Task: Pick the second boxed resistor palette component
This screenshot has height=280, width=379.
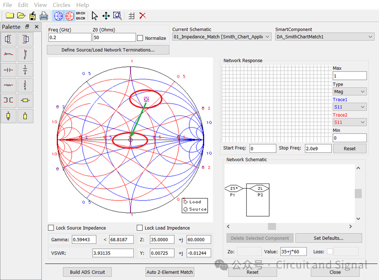Action: click(25, 39)
